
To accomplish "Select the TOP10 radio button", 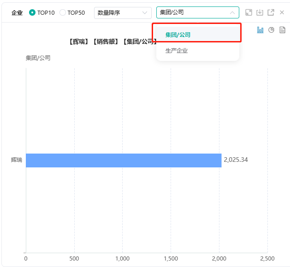I will click(x=32, y=12).
